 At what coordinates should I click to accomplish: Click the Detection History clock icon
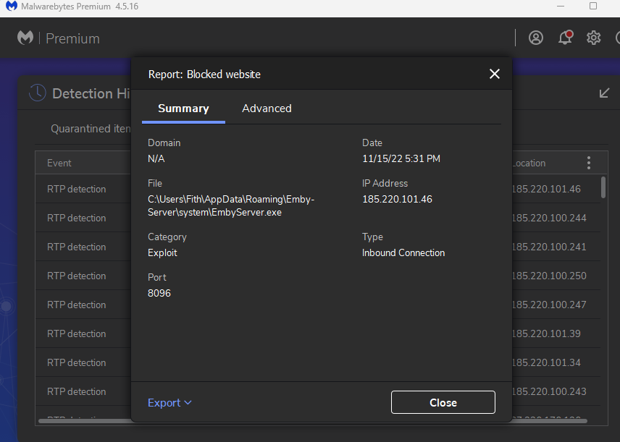tap(38, 93)
